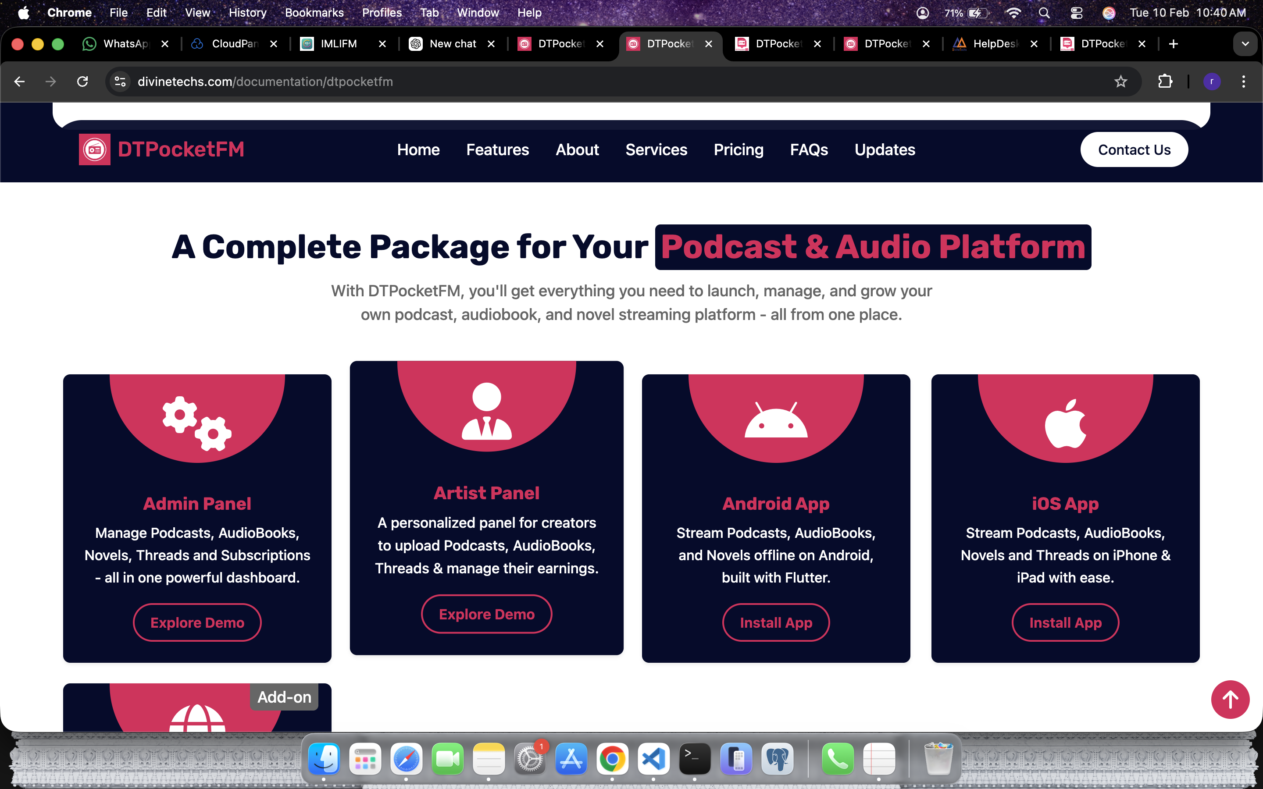Open a new tab with plus button
The image size is (1263, 789).
pos(1173,44)
